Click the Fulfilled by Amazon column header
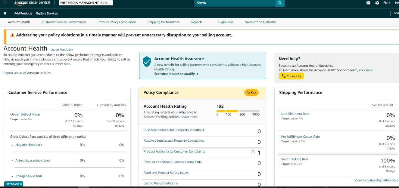The image size is (399, 188). tap(111, 105)
